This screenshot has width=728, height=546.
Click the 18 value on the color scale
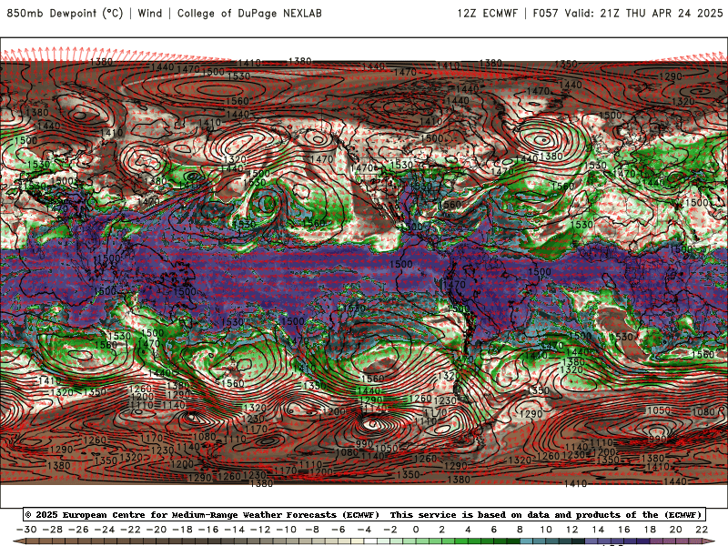coord(650,530)
